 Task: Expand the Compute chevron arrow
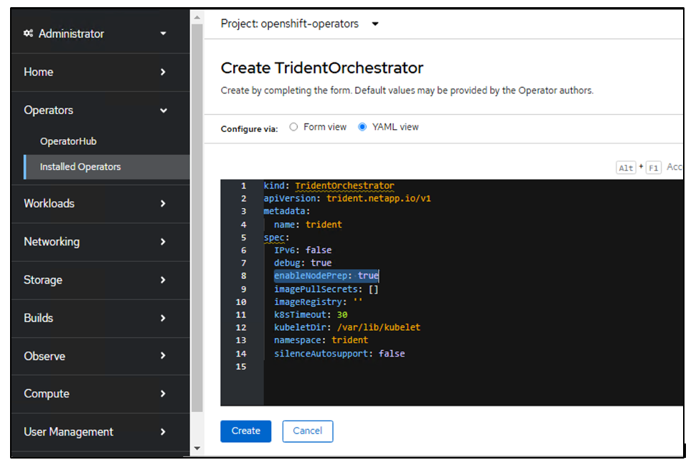tap(163, 394)
